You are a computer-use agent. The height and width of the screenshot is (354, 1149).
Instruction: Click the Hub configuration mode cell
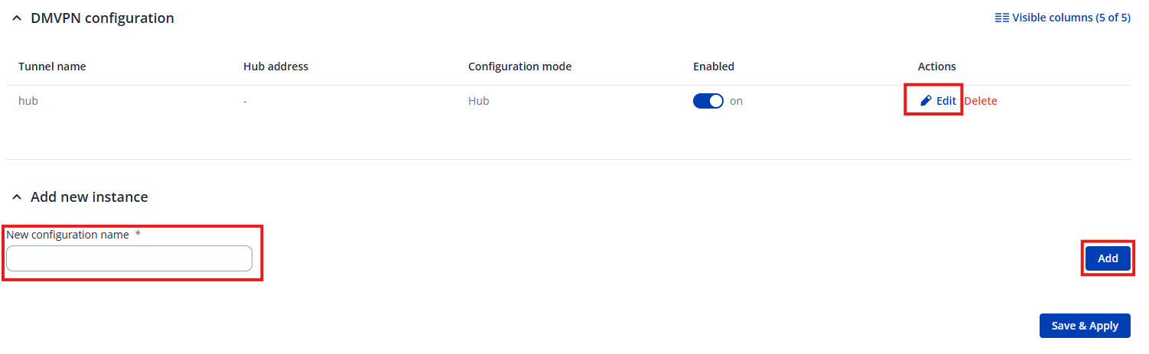478,101
